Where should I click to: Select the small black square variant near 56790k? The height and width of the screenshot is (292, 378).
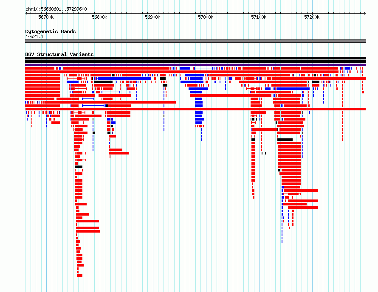[94, 133]
